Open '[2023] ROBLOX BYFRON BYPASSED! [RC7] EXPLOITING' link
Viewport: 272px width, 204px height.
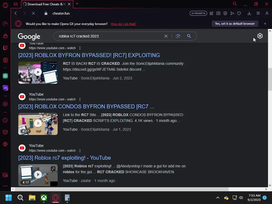(x=89, y=55)
